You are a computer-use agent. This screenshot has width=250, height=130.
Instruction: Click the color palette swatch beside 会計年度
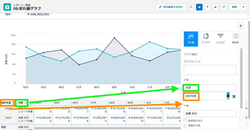(x=228, y=96)
